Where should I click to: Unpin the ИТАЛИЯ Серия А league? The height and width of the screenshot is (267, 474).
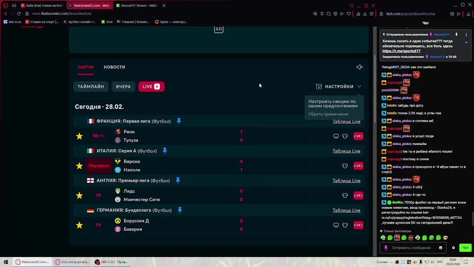tap(165, 151)
